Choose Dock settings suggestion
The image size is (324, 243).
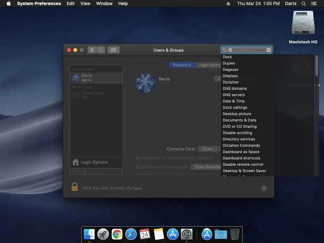coord(235,108)
